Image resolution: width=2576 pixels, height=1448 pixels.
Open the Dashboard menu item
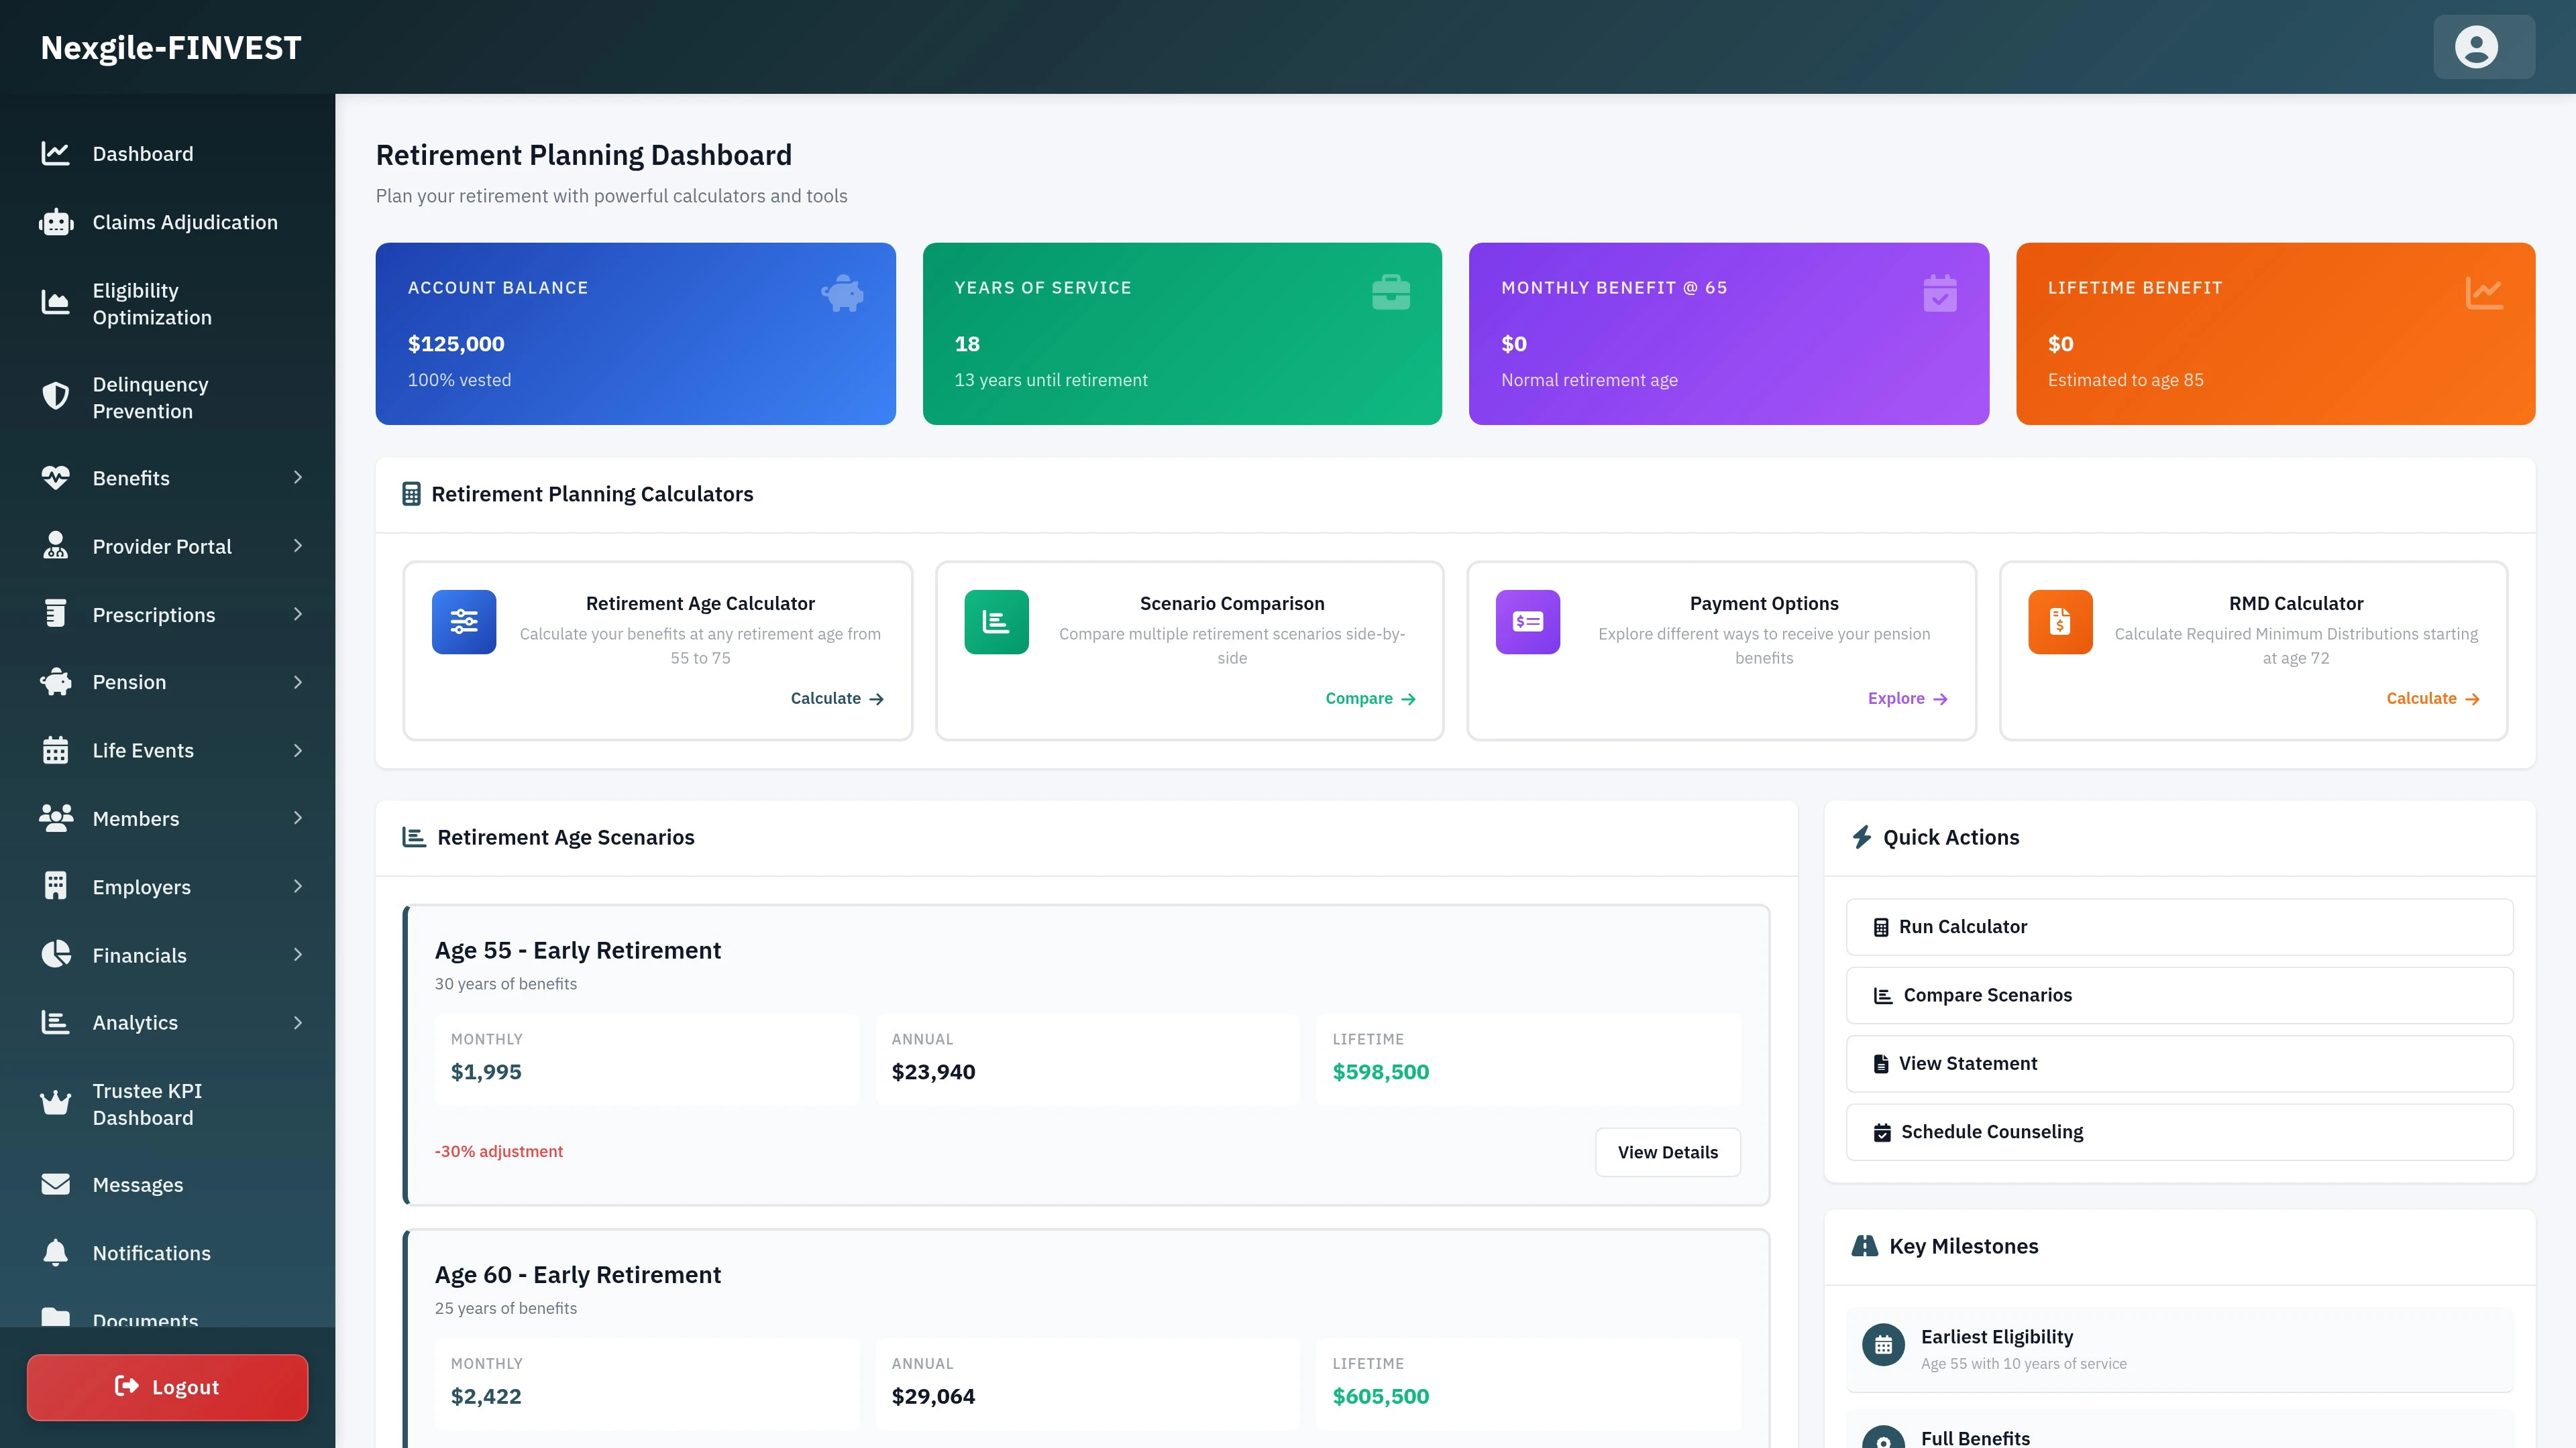pos(142,153)
